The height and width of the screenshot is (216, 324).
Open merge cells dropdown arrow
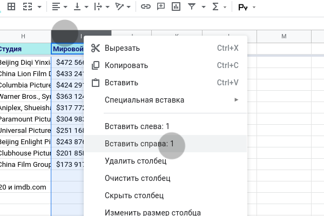coord(39,7)
